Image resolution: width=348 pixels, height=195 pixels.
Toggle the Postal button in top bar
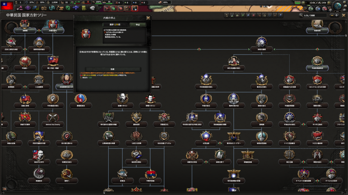tap(298, 3)
